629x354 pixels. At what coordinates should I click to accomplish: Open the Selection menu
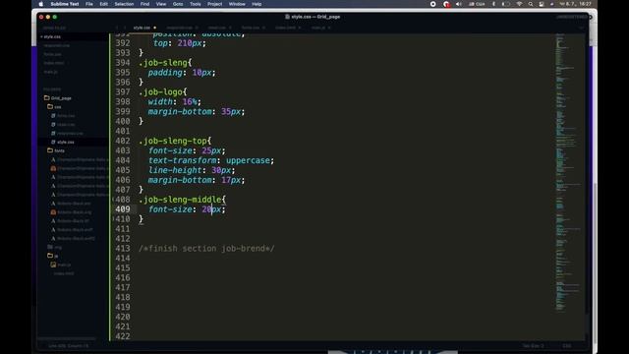pos(124,4)
